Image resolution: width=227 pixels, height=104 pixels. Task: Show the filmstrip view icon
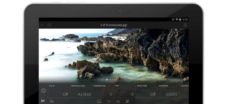pyautogui.click(x=99, y=101)
